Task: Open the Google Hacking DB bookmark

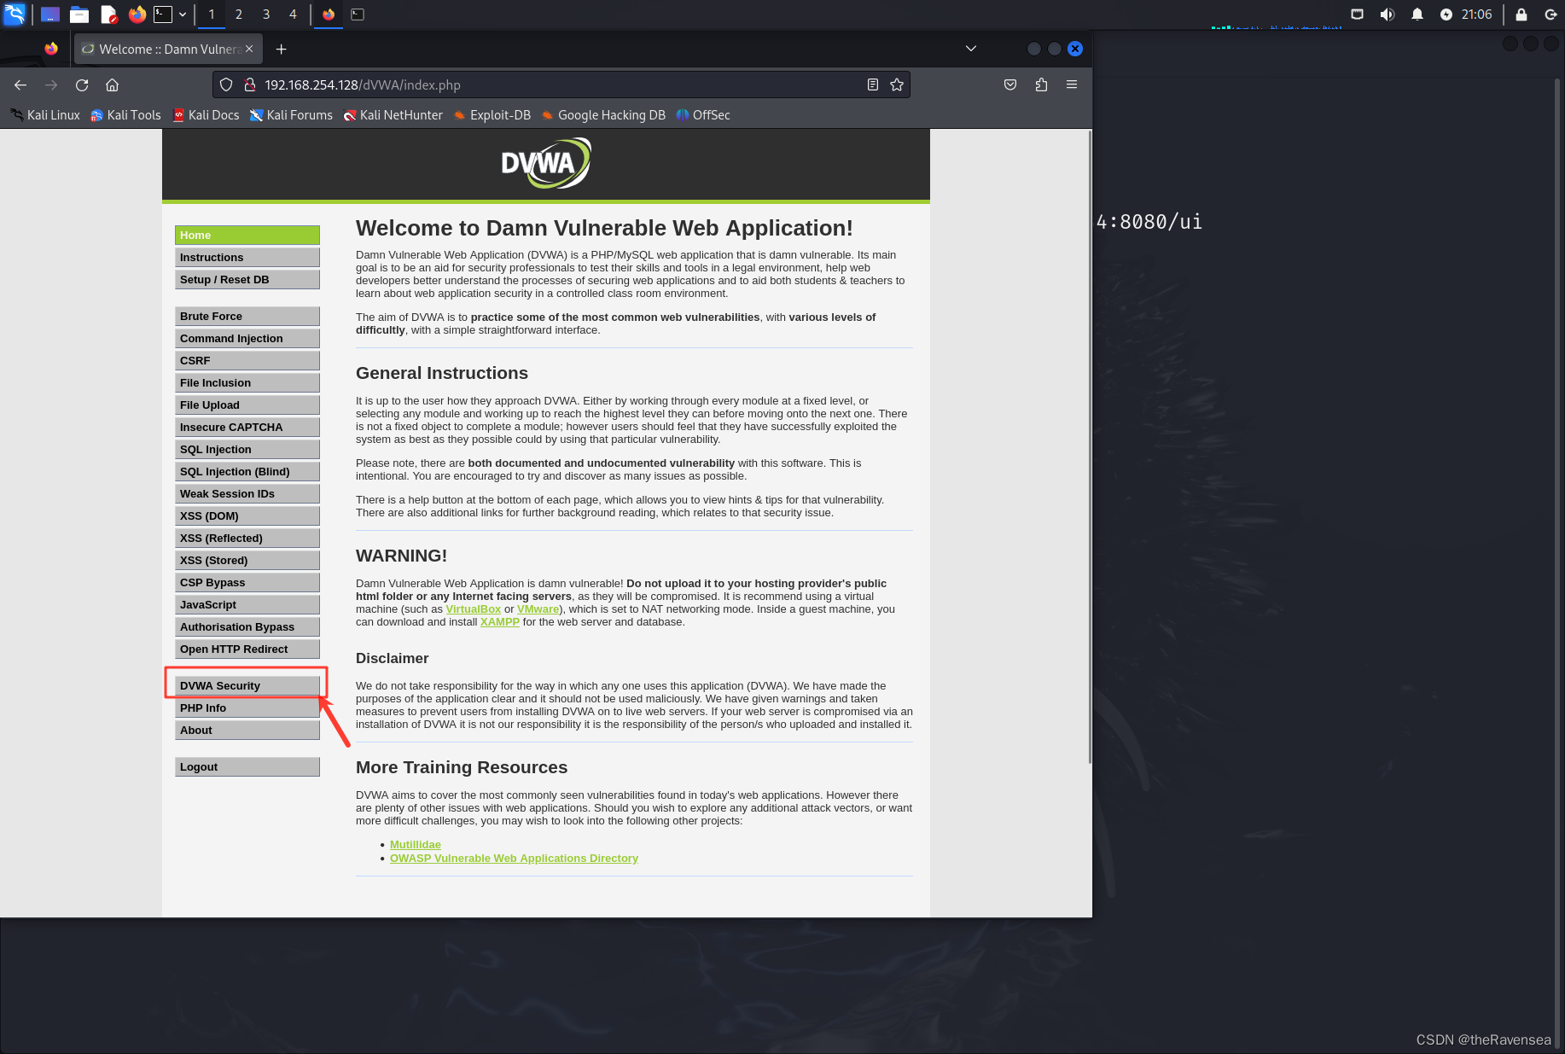Action: pyautogui.click(x=603, y=115)
